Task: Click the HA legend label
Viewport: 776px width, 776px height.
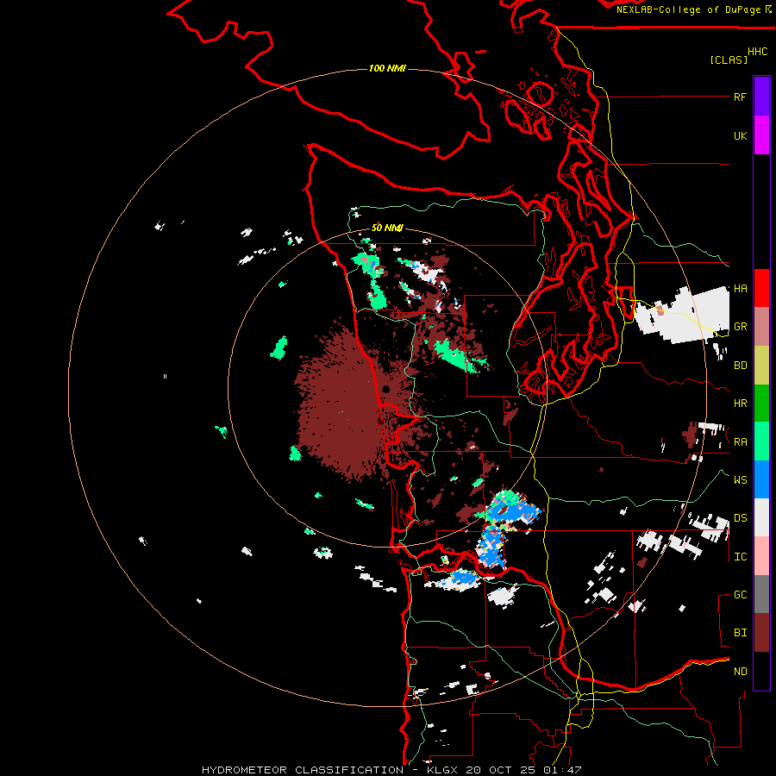Action: click(740, 289)
